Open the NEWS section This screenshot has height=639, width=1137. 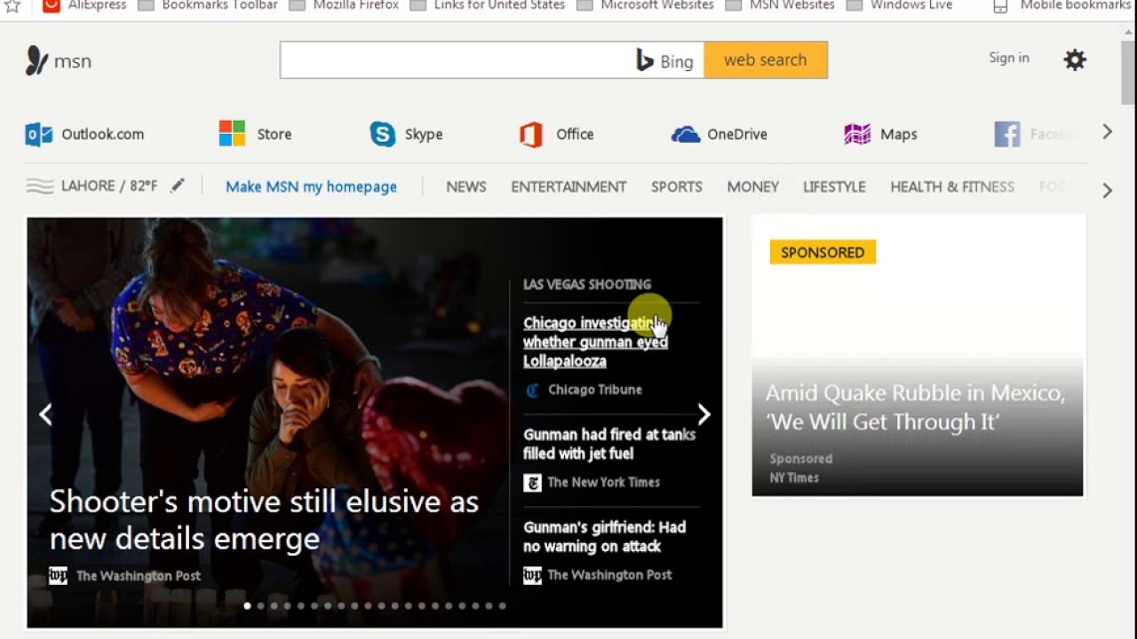[466, 186]
